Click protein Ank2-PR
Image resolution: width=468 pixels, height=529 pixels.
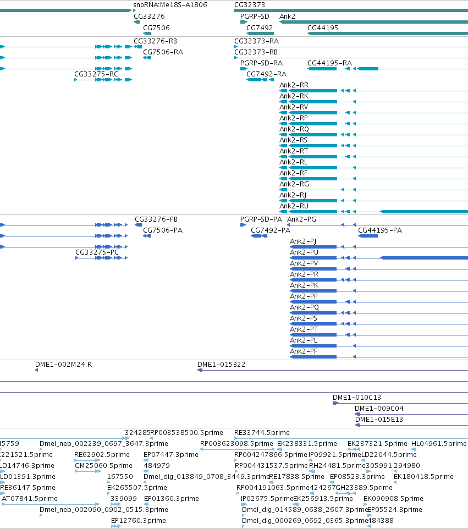[x=304, y=274]
